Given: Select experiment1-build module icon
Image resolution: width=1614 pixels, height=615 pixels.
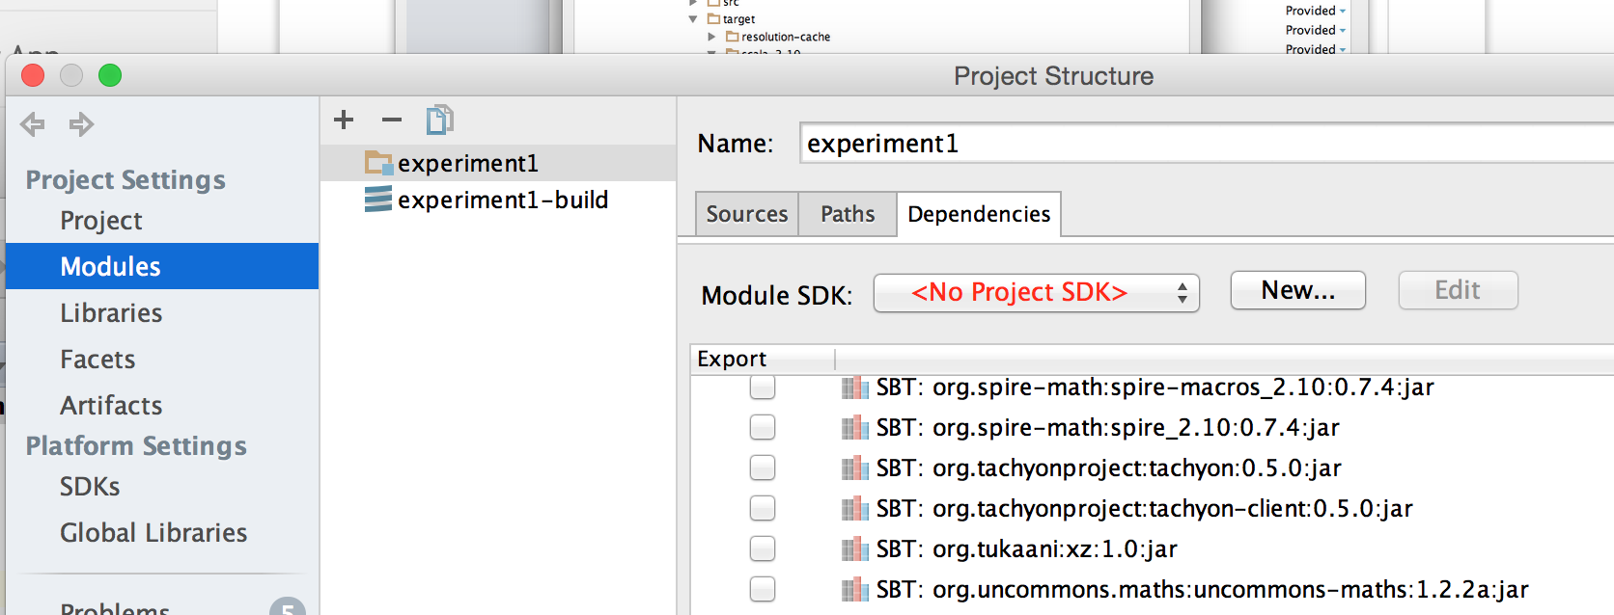Looking at the screenshot, I should (378, 200).
